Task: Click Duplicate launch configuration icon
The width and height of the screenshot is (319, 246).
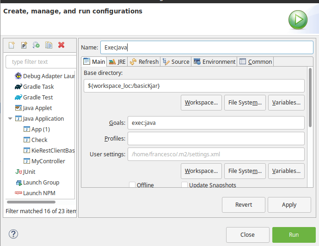Action: [49, 45]
